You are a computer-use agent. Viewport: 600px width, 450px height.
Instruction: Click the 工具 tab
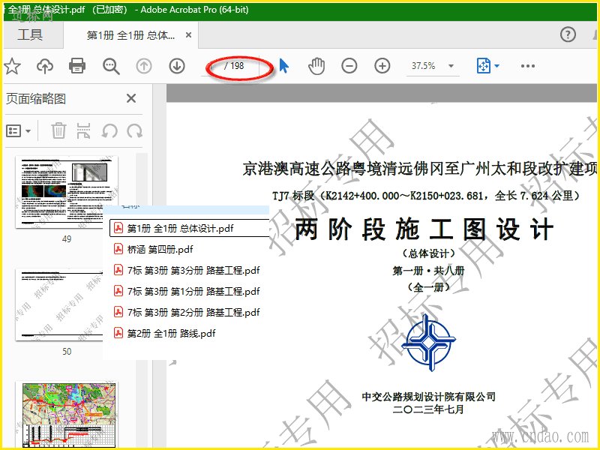(x=30, y=34)
